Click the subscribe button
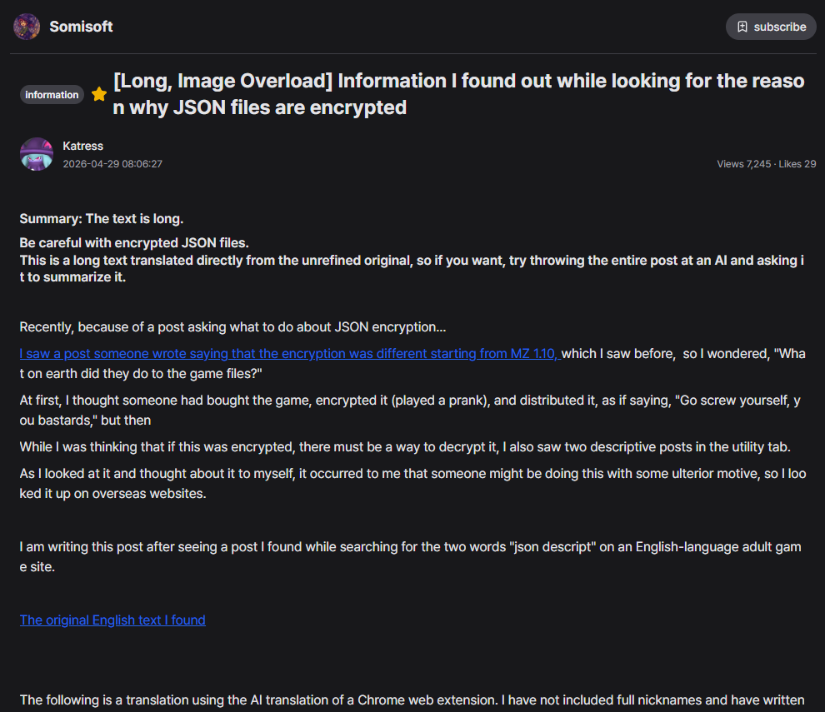 pyautogui.click(x=771, y=27)
